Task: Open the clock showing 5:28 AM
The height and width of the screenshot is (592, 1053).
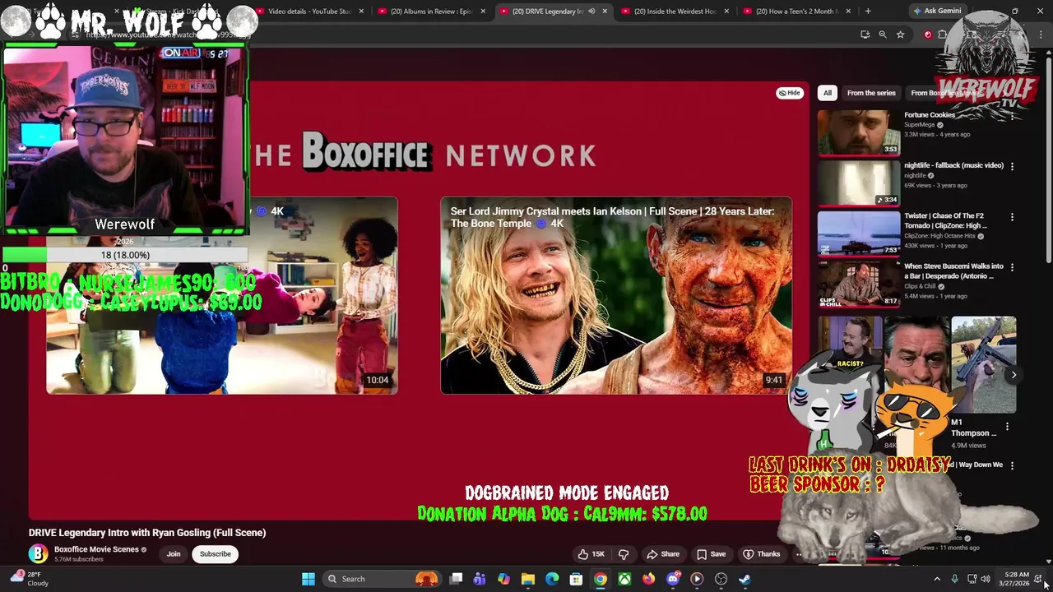Action: pos(1017,579)
